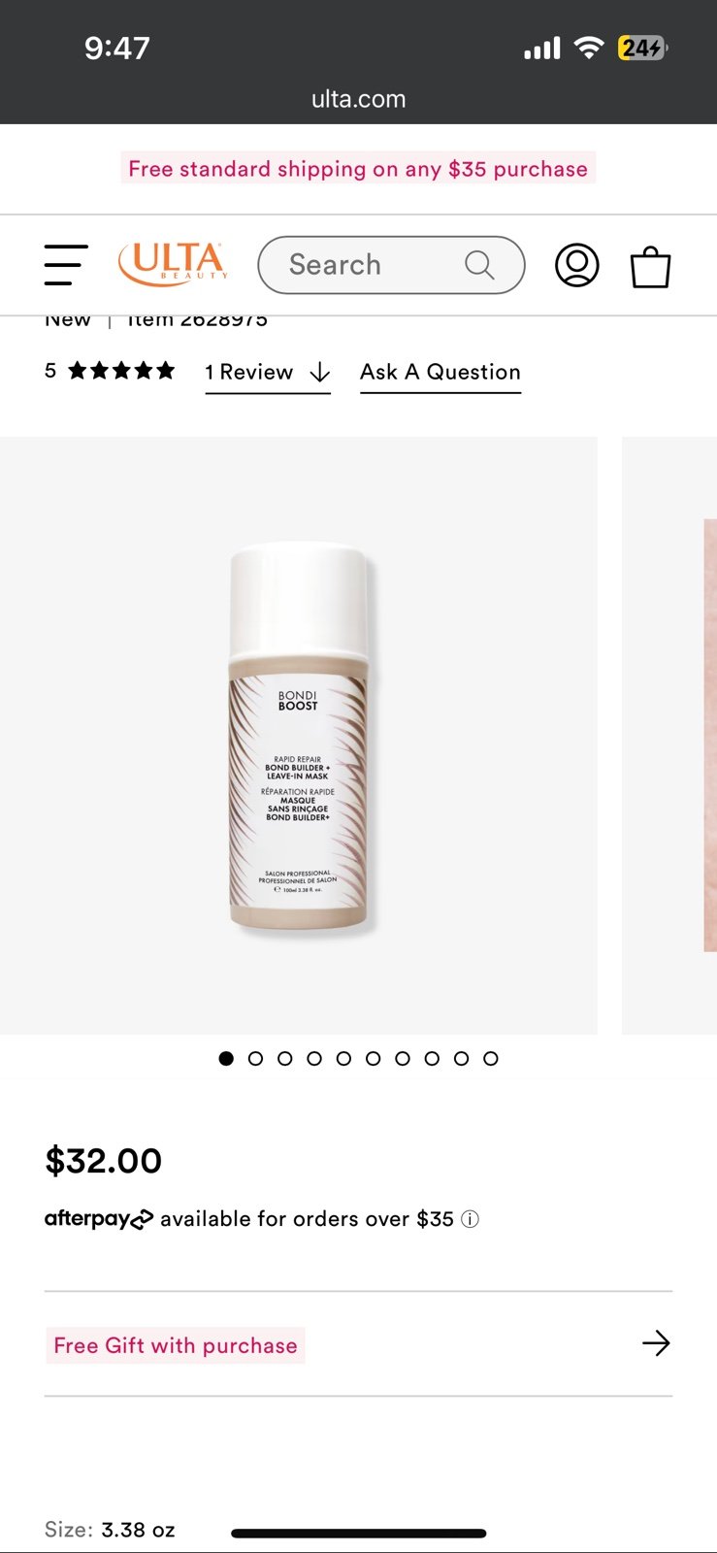
Task: Open the hamburger navigation menu
Action: click(x=66, y=265)
